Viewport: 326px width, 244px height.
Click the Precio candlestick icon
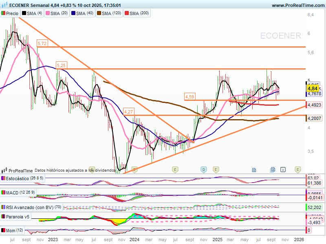pos(3,13)
